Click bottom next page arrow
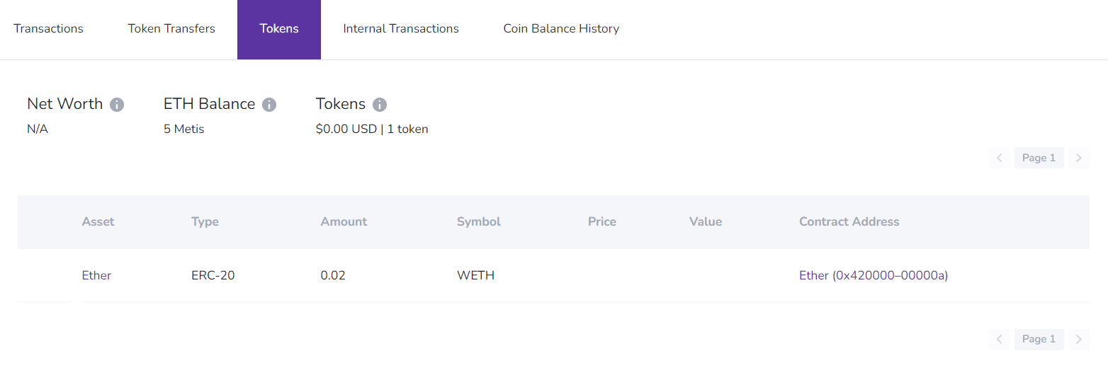The width and height of the screenshot is (1108, 370). click(x=1078, y=339)
